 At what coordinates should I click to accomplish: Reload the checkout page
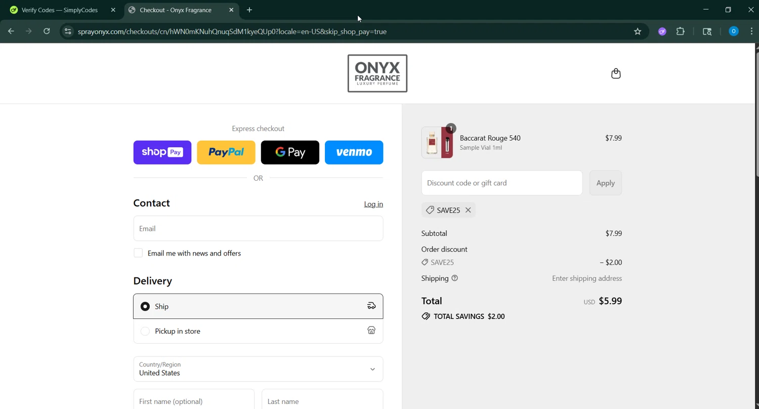click(47, 31)
